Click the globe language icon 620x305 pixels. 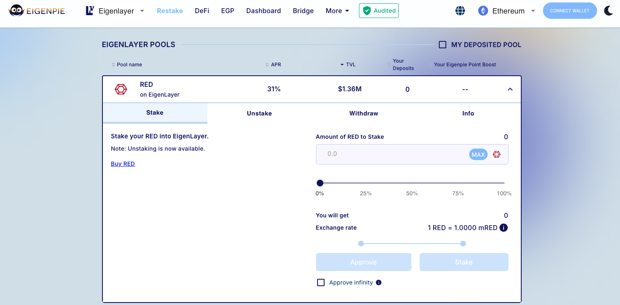coord(460,11)
